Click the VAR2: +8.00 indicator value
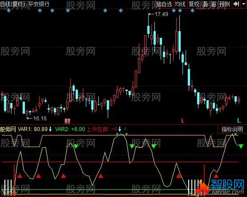247x197 pixels. (70, 129)
